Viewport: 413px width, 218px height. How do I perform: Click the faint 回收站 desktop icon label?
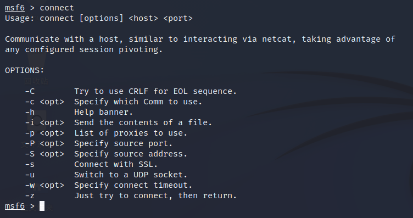(x=36, y=81)
